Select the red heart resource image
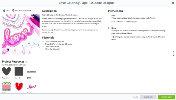The image size is (176, 100). 19,87
